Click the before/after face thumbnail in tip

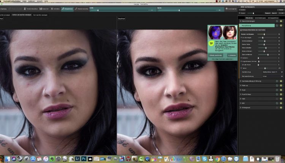pyautogui.click(x=222, y=33)
